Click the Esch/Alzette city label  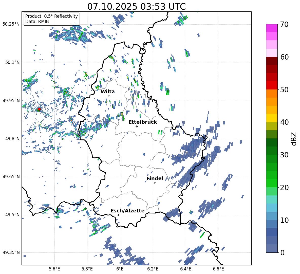pos(127,211)
